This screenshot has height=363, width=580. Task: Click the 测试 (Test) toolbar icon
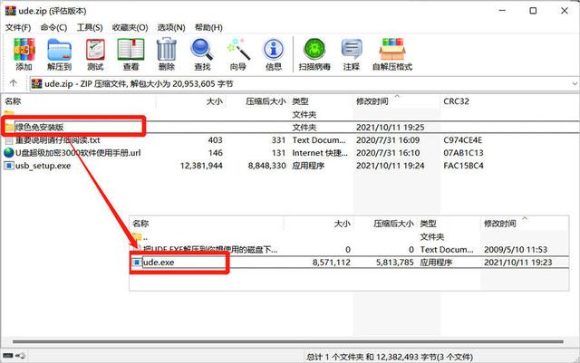[95, 54]
